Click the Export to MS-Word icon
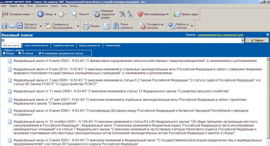270x146 pixels. 20,26
